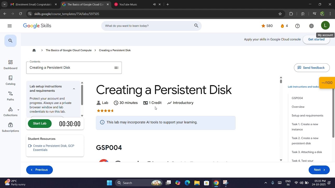
Task: Open Catalog in sidebar
Action: [x=10, y=80]
